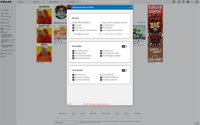
Task: Toggle Switch Trade for Money checkbox
Action: pos(101,53)
